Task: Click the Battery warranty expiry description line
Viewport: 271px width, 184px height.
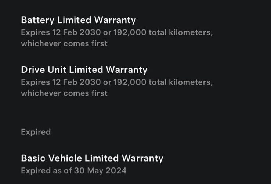Action: (x=116, y=32)
